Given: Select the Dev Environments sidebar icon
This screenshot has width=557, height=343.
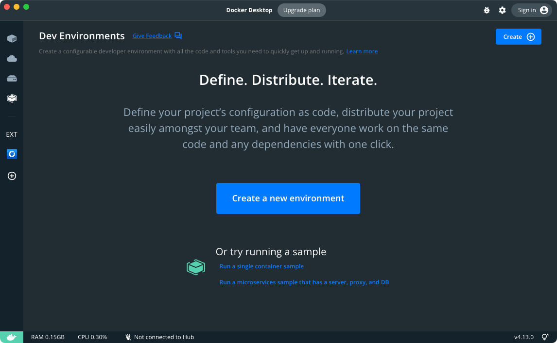Looking at the screenshot, I should 12,98.
